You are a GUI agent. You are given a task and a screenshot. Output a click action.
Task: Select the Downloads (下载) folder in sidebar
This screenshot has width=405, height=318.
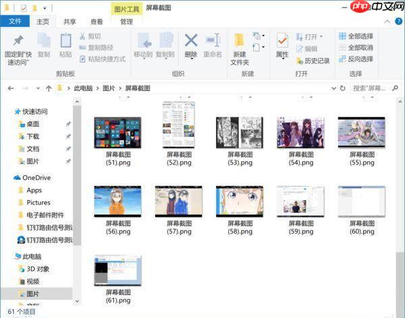coord(32,137)
